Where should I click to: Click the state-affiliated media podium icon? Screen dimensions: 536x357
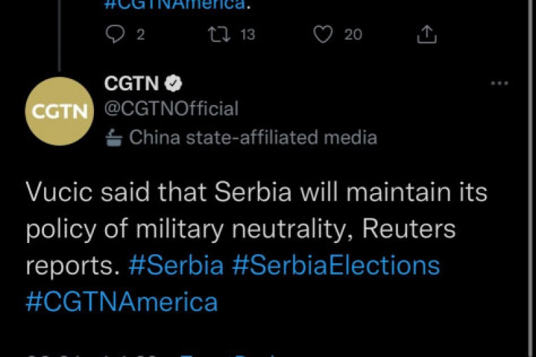[114, 137]
